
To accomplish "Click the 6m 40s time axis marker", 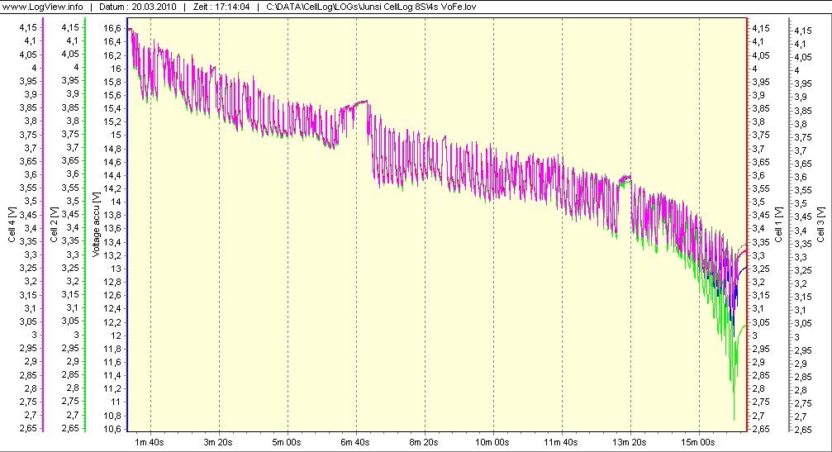I will click(x=355, y=442).
